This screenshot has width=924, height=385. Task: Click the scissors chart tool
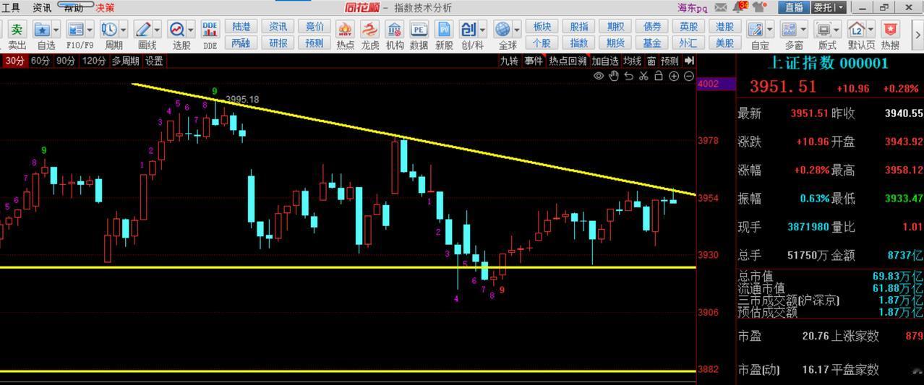click(x=643, y=76)
